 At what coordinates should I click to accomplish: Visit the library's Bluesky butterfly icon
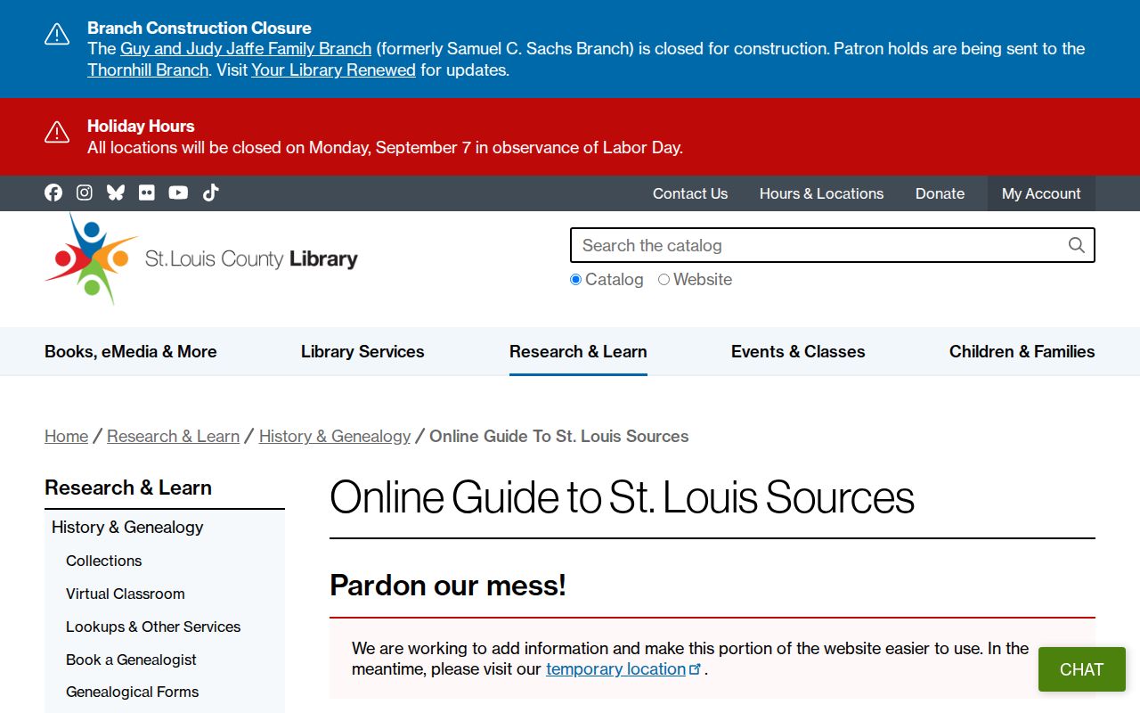click(x=116, y=193)
